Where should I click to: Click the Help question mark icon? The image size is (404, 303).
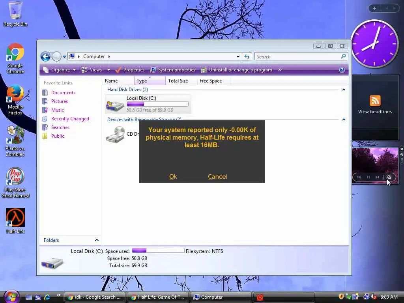[342, 70]
